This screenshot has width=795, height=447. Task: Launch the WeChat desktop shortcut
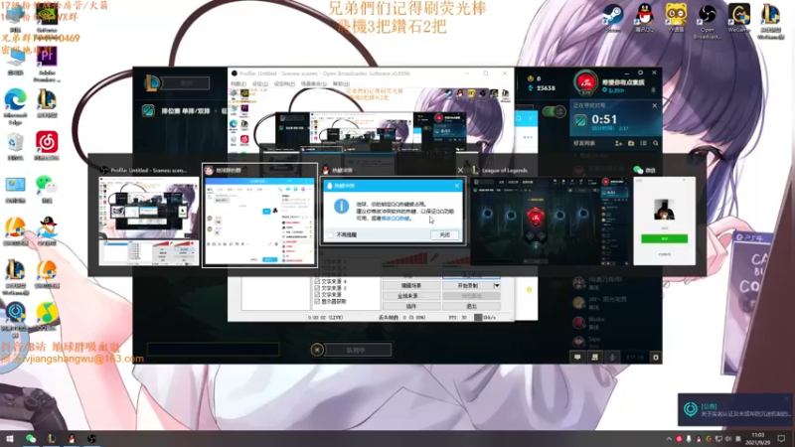tap(47, 189)
